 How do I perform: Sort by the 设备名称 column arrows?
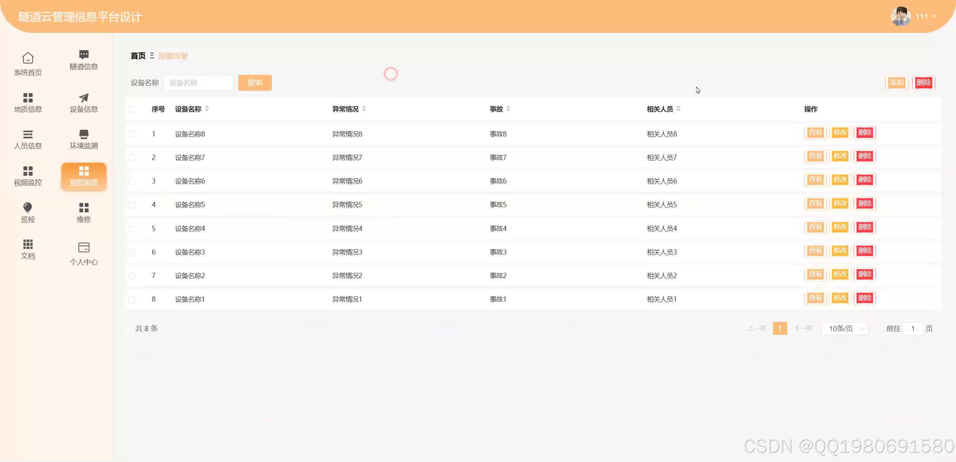[207, 109]
